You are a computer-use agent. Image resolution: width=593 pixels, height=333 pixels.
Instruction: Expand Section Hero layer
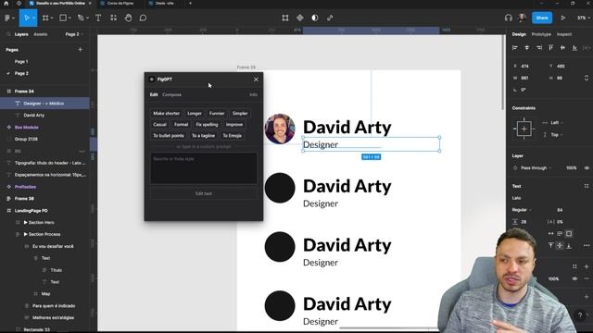(x=26, y=222)
